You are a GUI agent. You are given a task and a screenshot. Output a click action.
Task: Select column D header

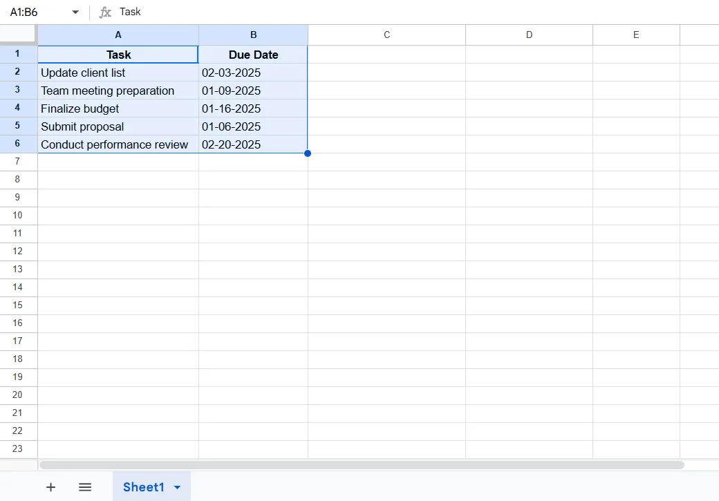pos(529,35)
